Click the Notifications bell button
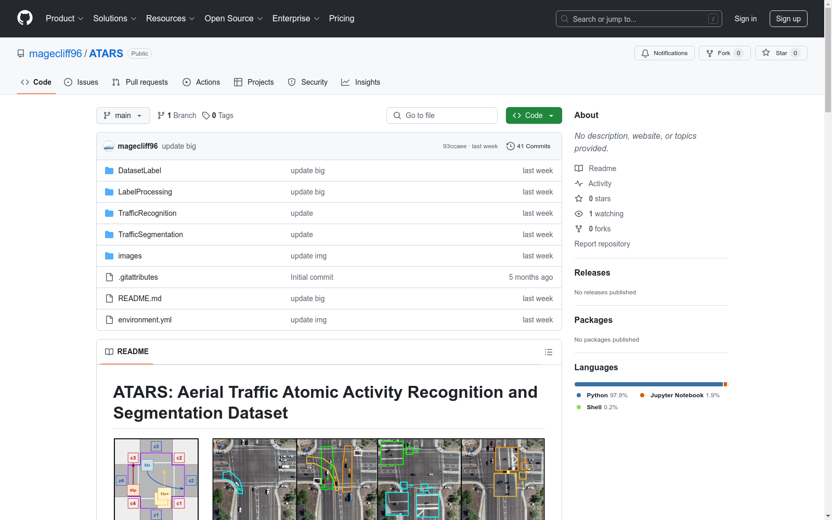Viewport: 832px width, 520px height. coord(664,53)
